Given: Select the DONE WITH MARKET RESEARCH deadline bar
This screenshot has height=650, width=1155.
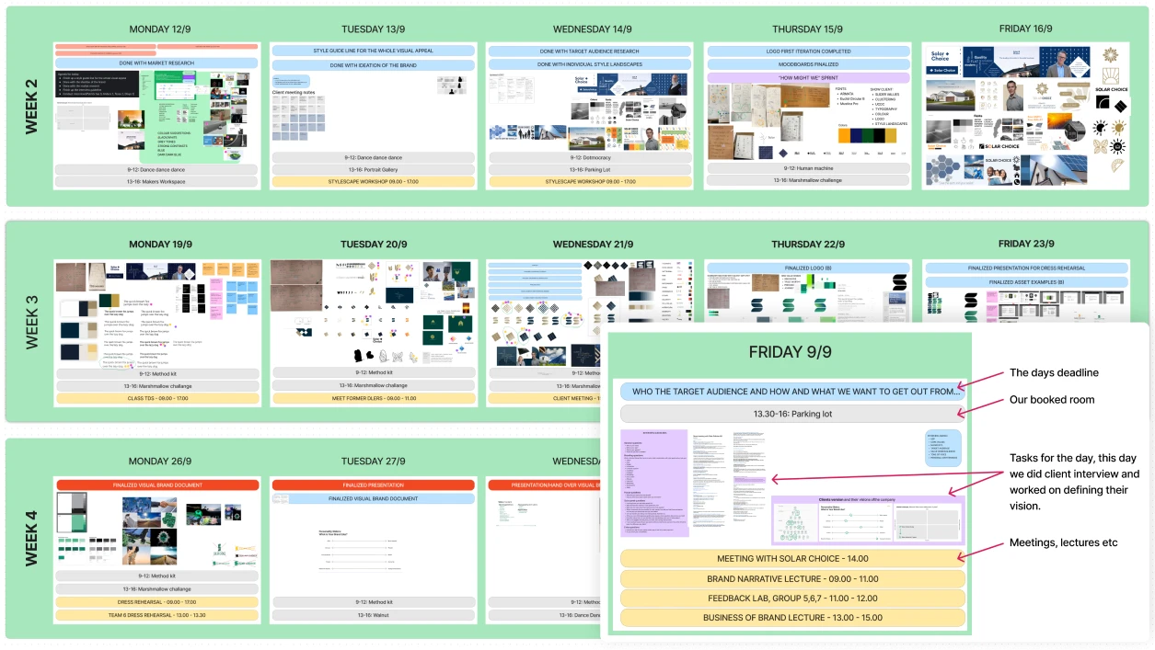Looking at the screenshot, I should (x=156, y=63).
